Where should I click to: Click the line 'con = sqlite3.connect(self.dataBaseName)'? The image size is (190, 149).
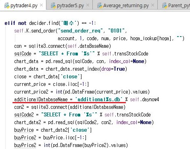pos(63,46)
